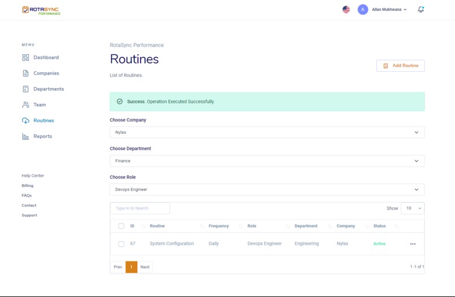
Task: Click the Dashboard grid icon
Action: tap(25, 58)
